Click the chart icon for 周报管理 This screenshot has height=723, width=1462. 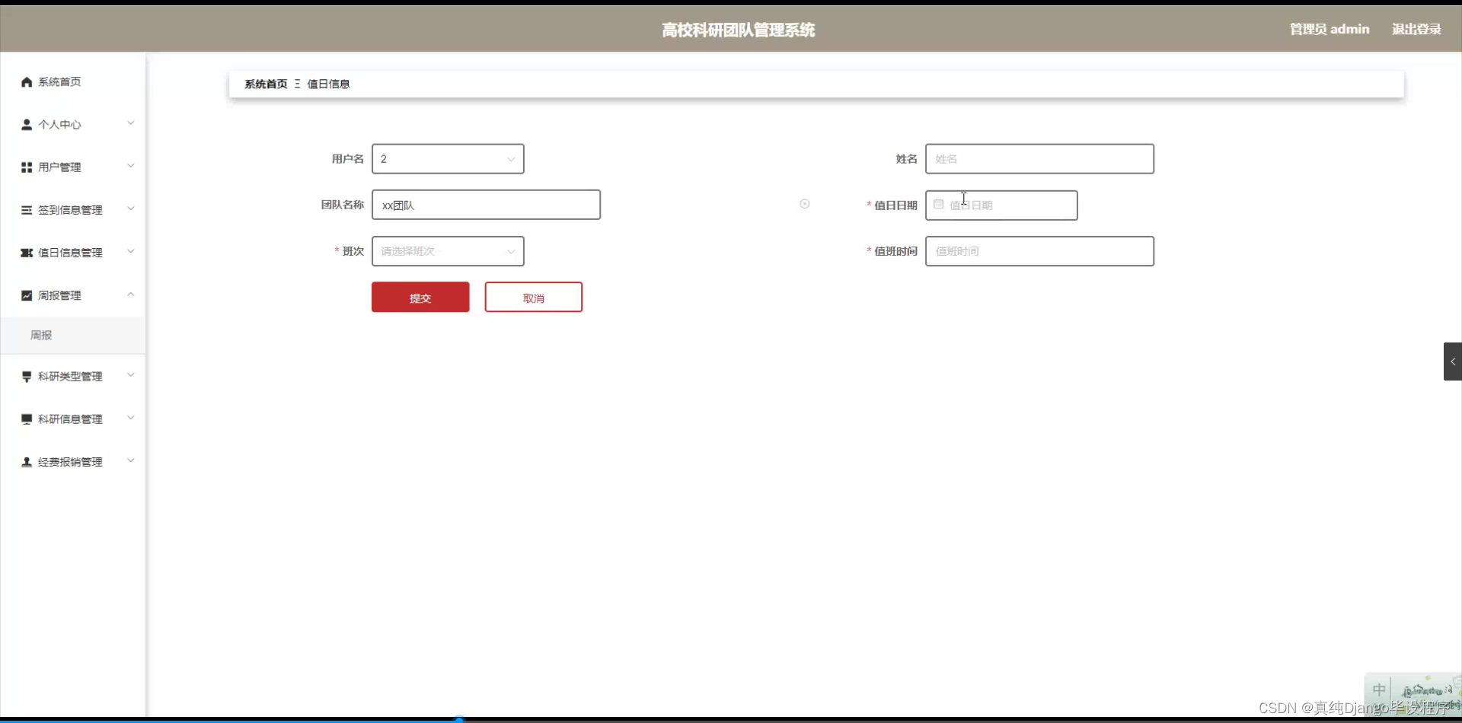tap(27, 295)
